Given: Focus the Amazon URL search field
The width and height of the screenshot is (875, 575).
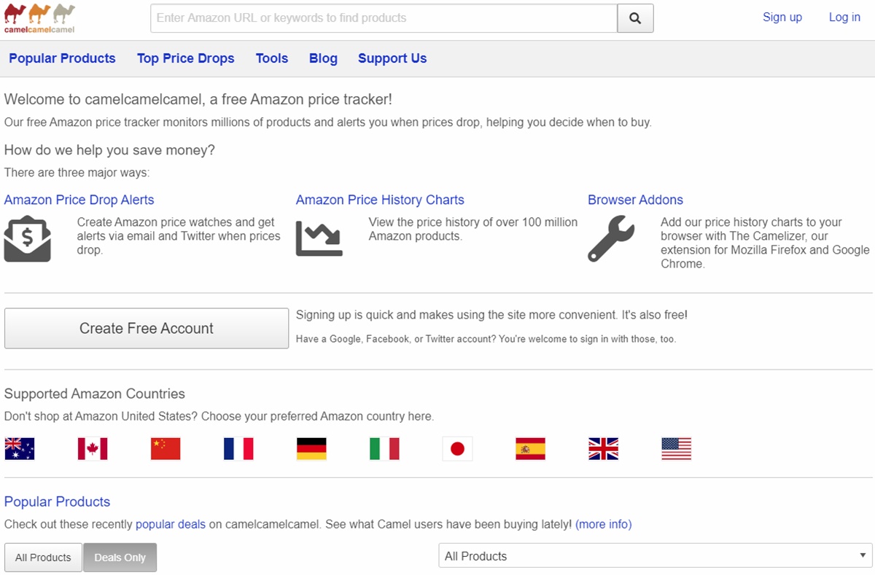Looking at the screenshot, I should [x=384, y=18].
